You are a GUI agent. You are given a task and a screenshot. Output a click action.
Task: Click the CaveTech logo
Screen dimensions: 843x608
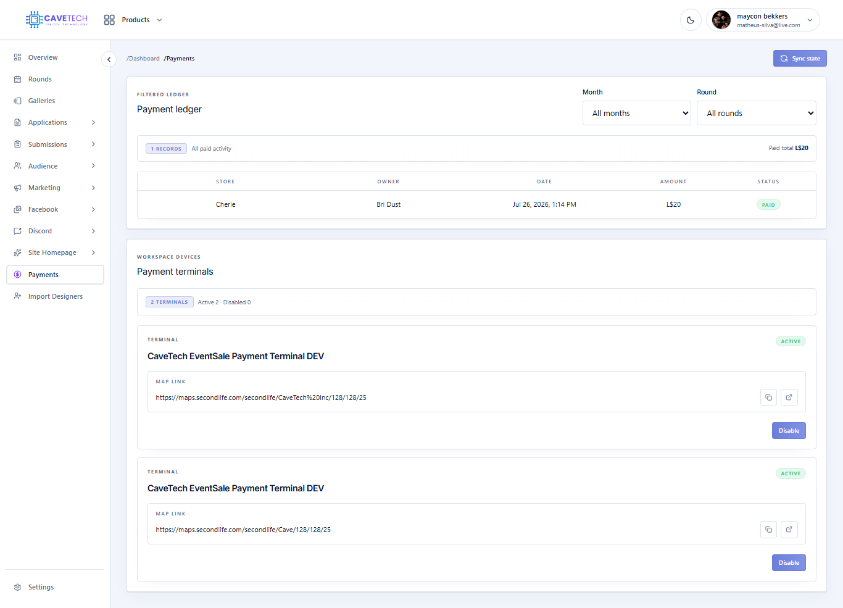tap(57, 20)
